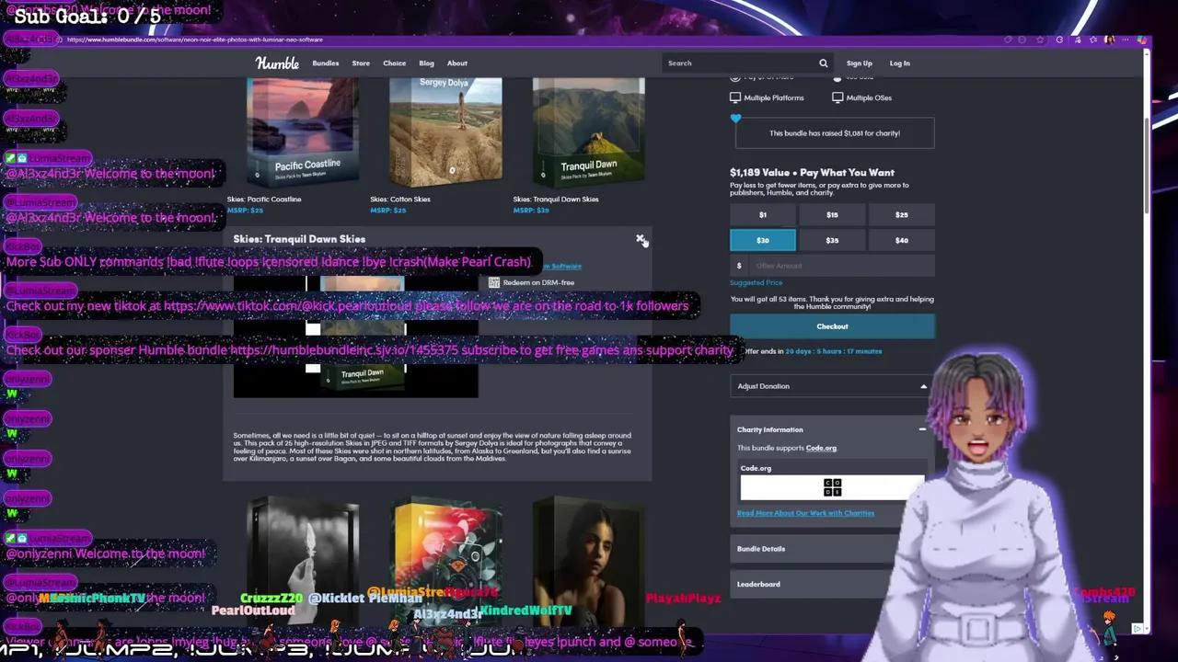
Task: Click 'Skies: Pacific Coastline' title text
Action: (x=262, y=200)
